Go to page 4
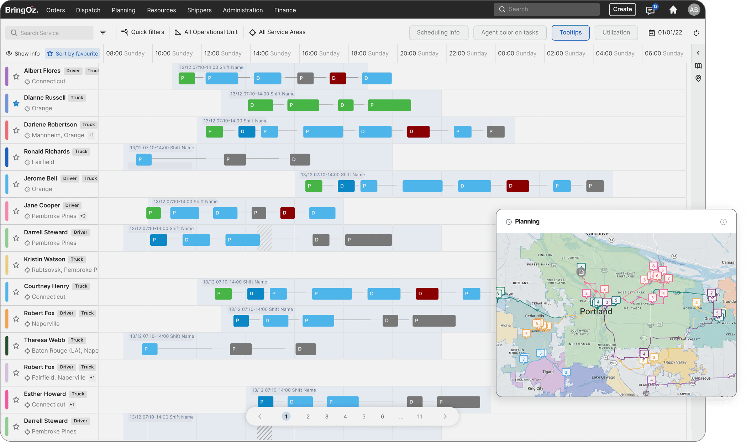Image resolution: width=746 pixels, height=442 pixels. tap(345, 416)
